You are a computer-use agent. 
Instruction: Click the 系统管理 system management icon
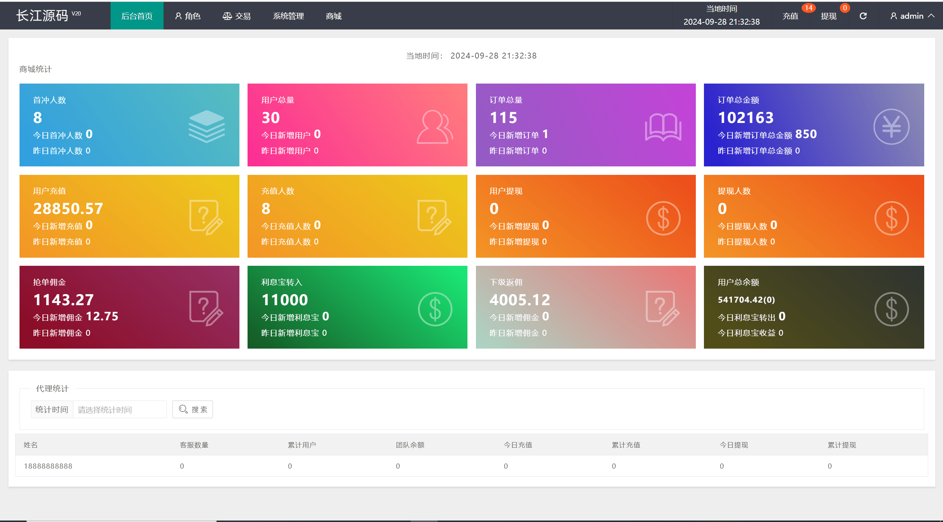tap(288, 16)
